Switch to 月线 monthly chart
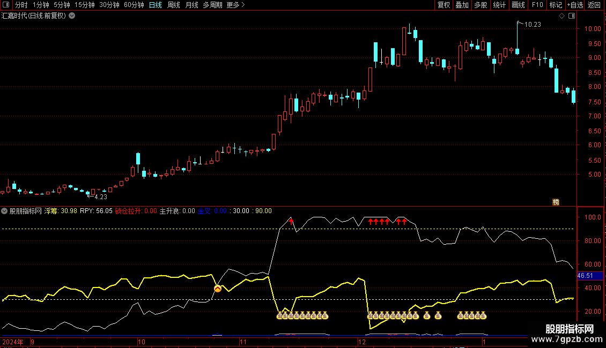This screenshot has height=348, width=606. click(191, 5)
